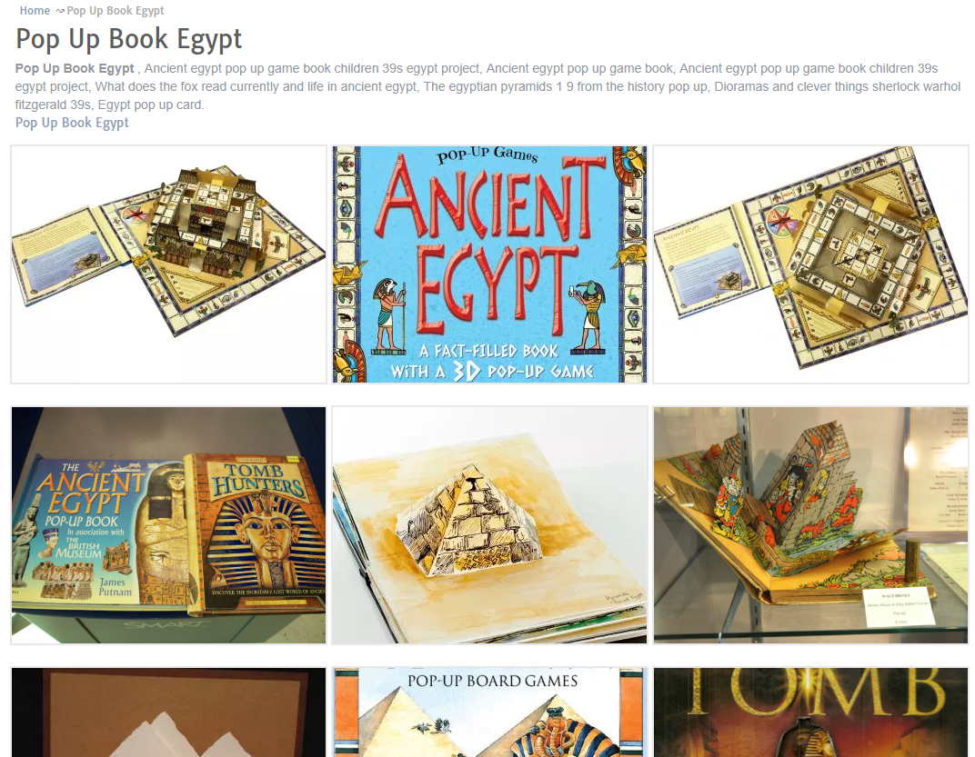The height and width of the screenshot is (757, 975).
Task: Click the Pop Up Book Egypt page heading
Action: click(x=128, y=38)
